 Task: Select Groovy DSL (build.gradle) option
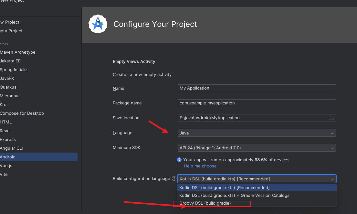[257, 203]
